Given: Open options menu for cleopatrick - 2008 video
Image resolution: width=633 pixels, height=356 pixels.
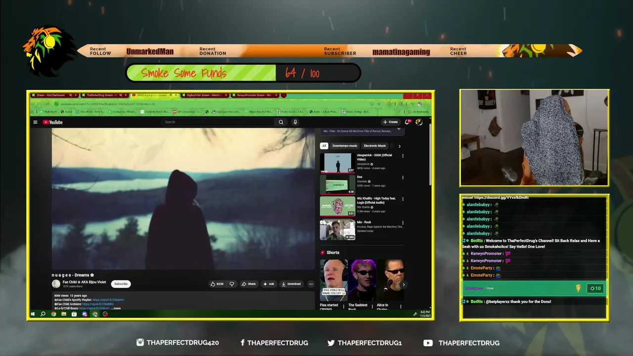Looking at the screenshot, I should click(x=403, y=156).
